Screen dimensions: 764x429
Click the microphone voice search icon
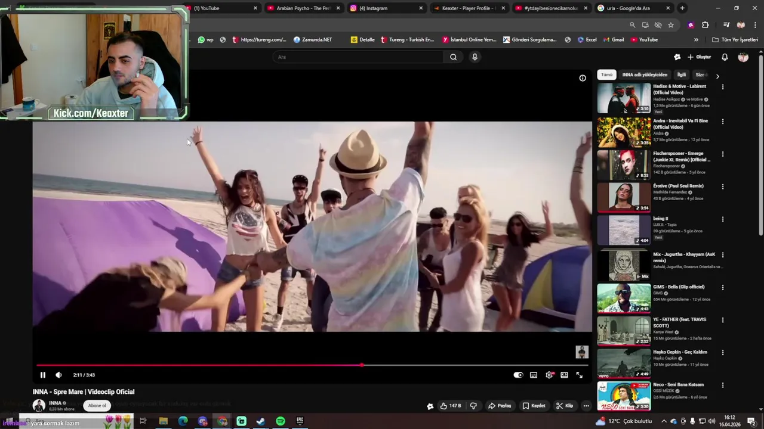click(x=475, y=57)
